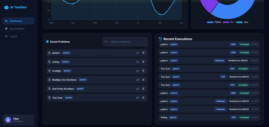Edit the multiply saved problem
Screen dimensions: 269x127
[x=138, y=71]
